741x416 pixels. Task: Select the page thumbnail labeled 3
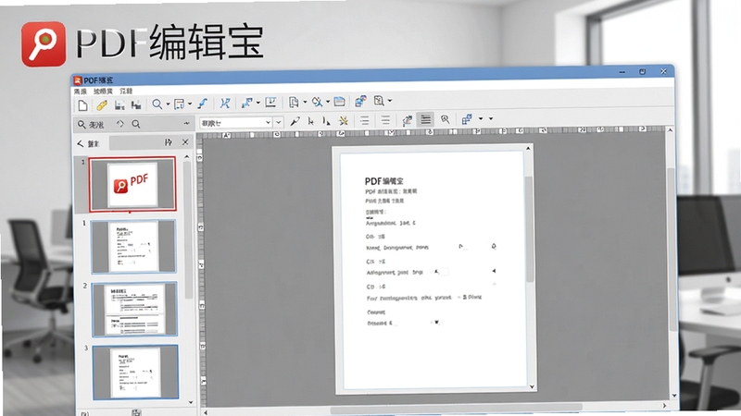135,373
